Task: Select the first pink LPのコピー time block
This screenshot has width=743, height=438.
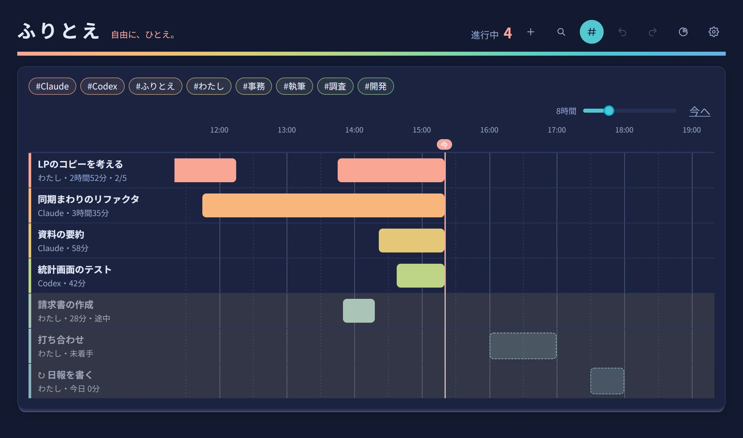Action: click(205, 170)
